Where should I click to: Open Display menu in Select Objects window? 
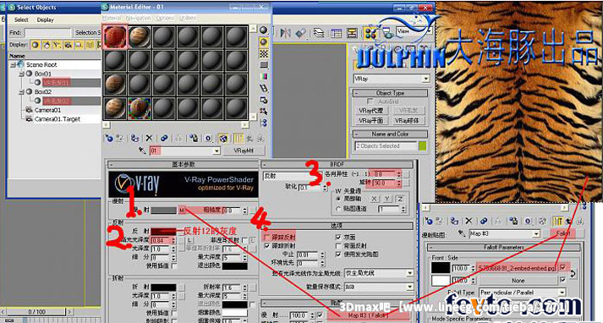46,19
